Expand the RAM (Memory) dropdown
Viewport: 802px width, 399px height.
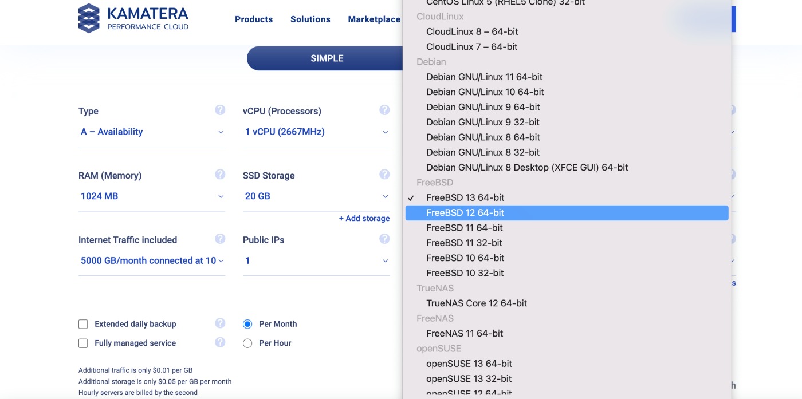151,196
